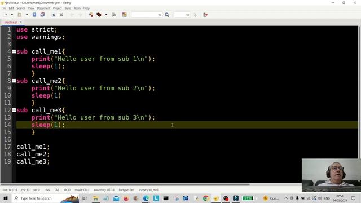Save the current file using the Save icon
361x203 pixels.
pyautogui.click(x=34, y=15)
